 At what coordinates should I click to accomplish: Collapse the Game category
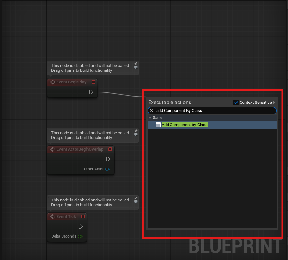tap(150, 118)
